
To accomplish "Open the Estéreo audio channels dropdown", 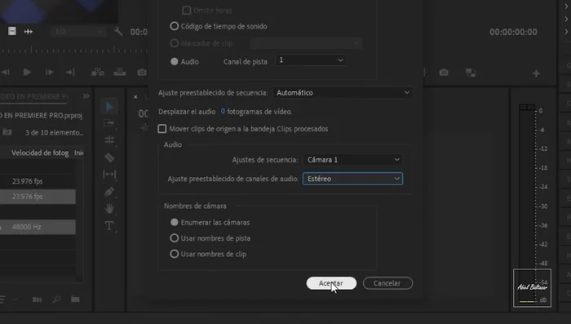I will click(353, 179).
